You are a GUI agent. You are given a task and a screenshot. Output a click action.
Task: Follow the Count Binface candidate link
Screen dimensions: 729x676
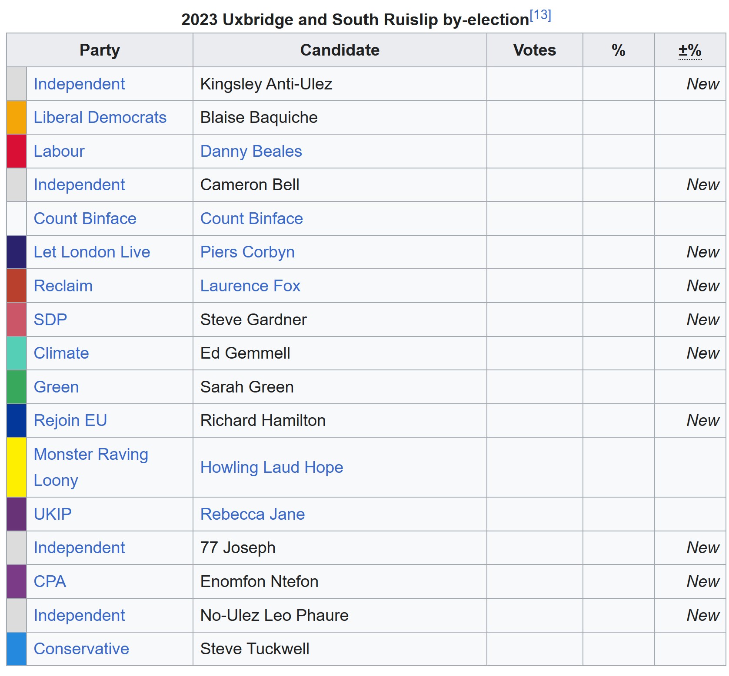coord(251,219)
